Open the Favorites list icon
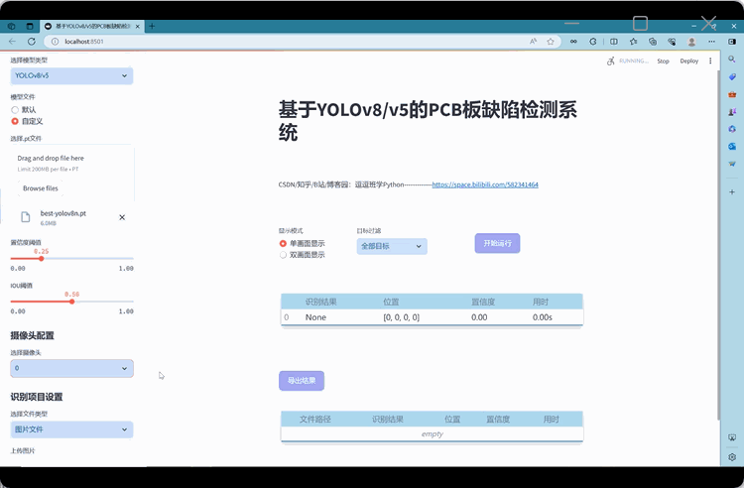 (634, 42)
